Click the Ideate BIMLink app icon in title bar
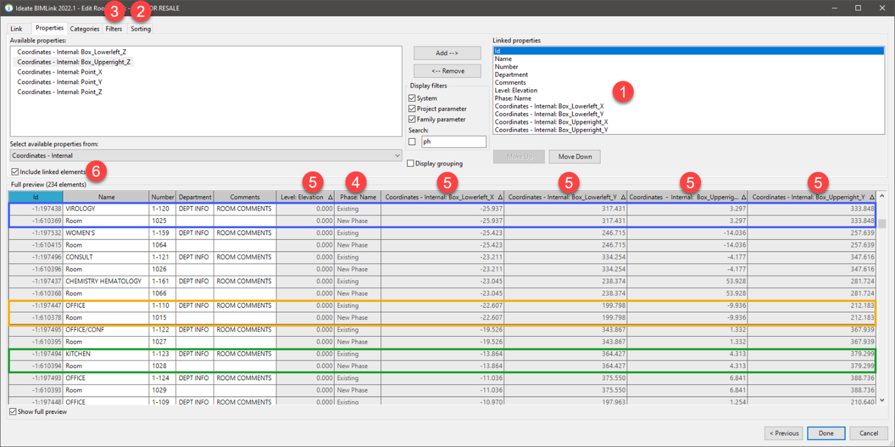This screenshot has height=447, width=895. pyautogui.click(x=9, y=8)
